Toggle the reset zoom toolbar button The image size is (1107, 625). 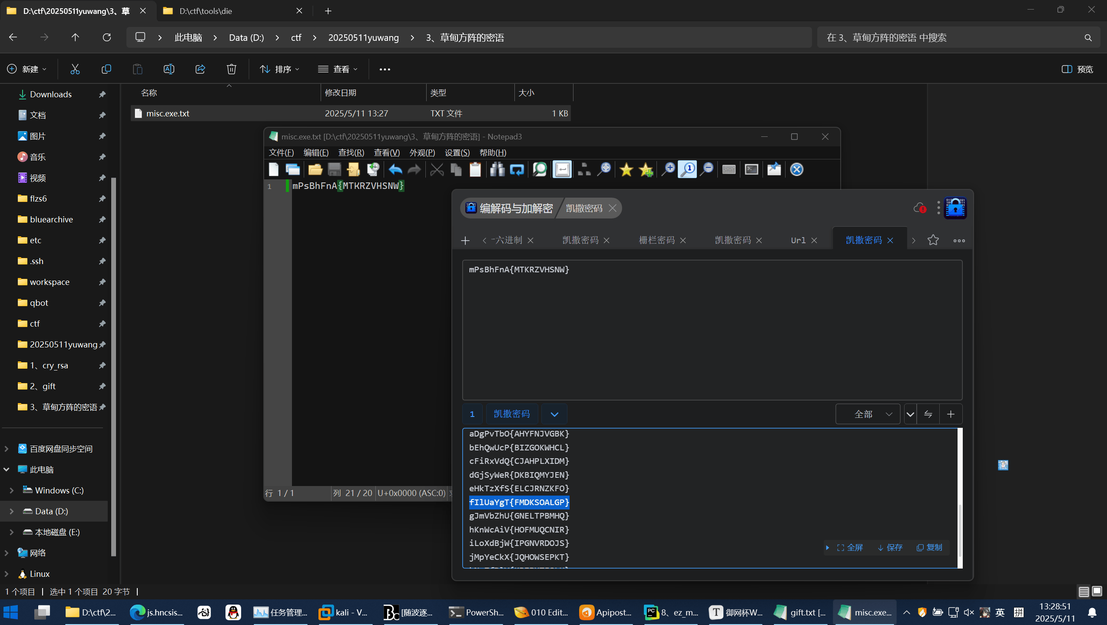(x=687, y=169)
